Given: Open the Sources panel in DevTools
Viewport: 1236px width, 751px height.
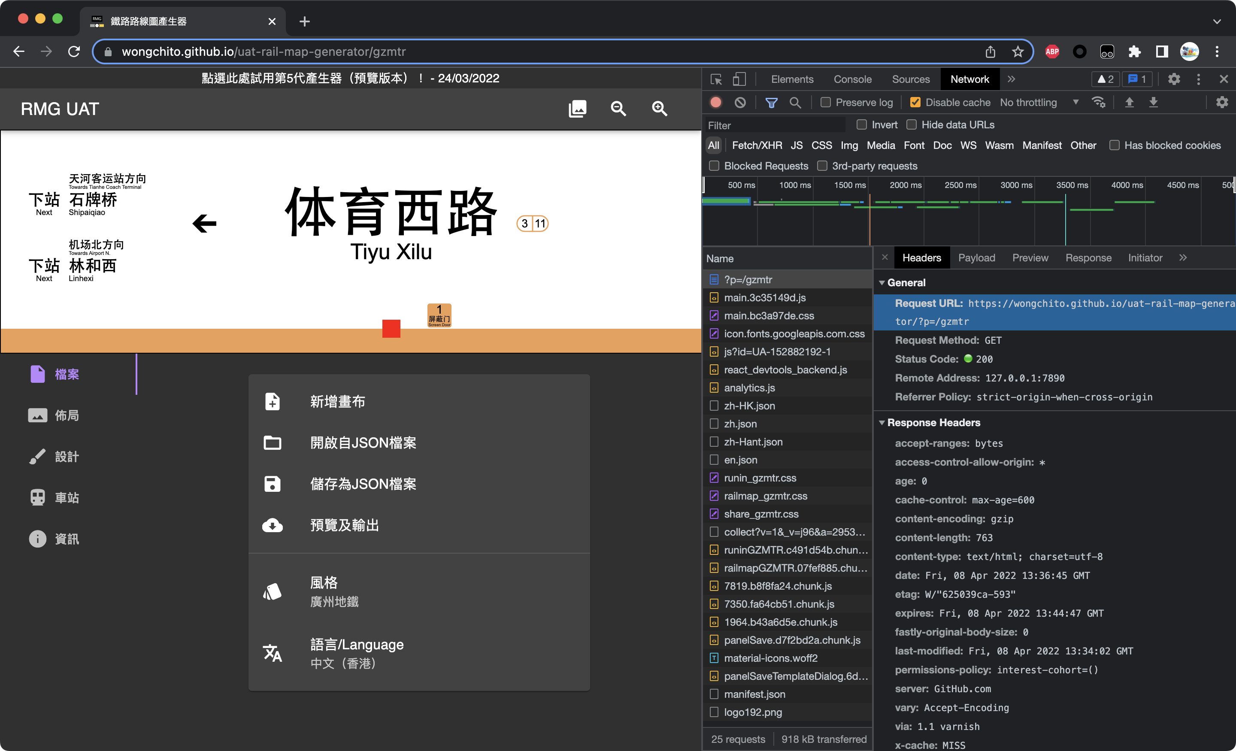Looking at the screenshot, I should tap(910, 79).
